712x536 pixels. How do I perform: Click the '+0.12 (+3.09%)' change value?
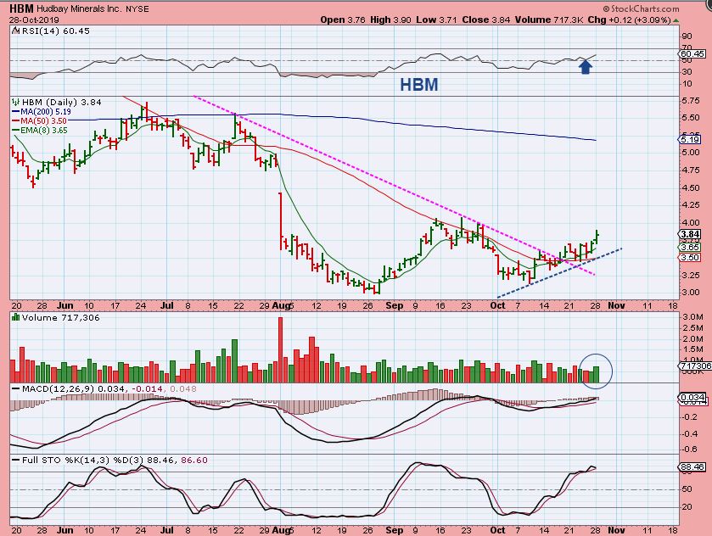[639, 20]
